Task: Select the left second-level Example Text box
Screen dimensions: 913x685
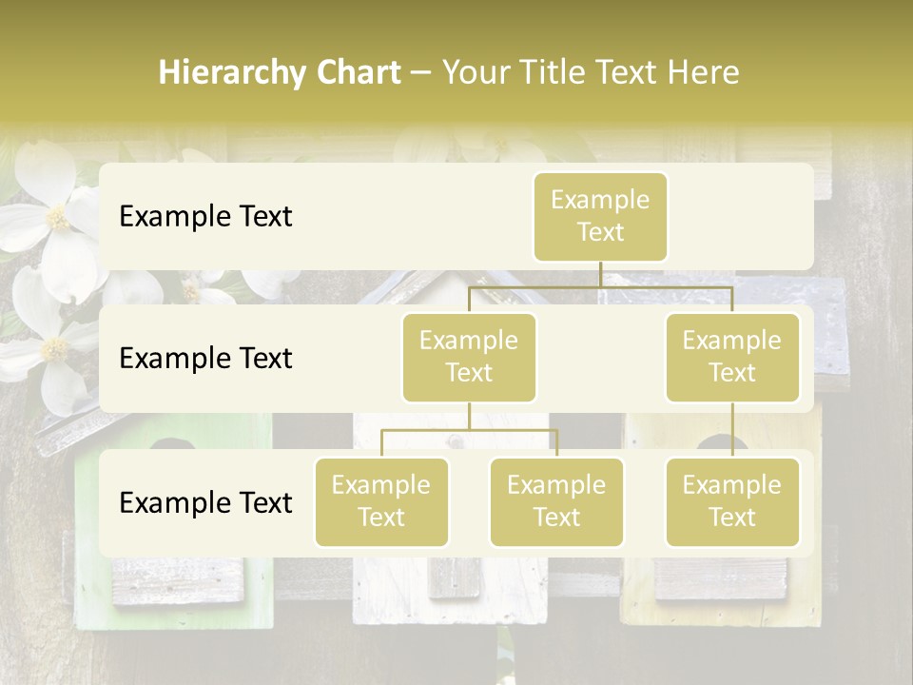Action: [469, 357]
